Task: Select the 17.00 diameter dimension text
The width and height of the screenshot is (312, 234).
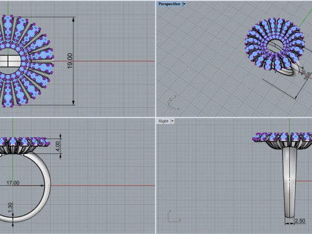Action: pos(13,183)
